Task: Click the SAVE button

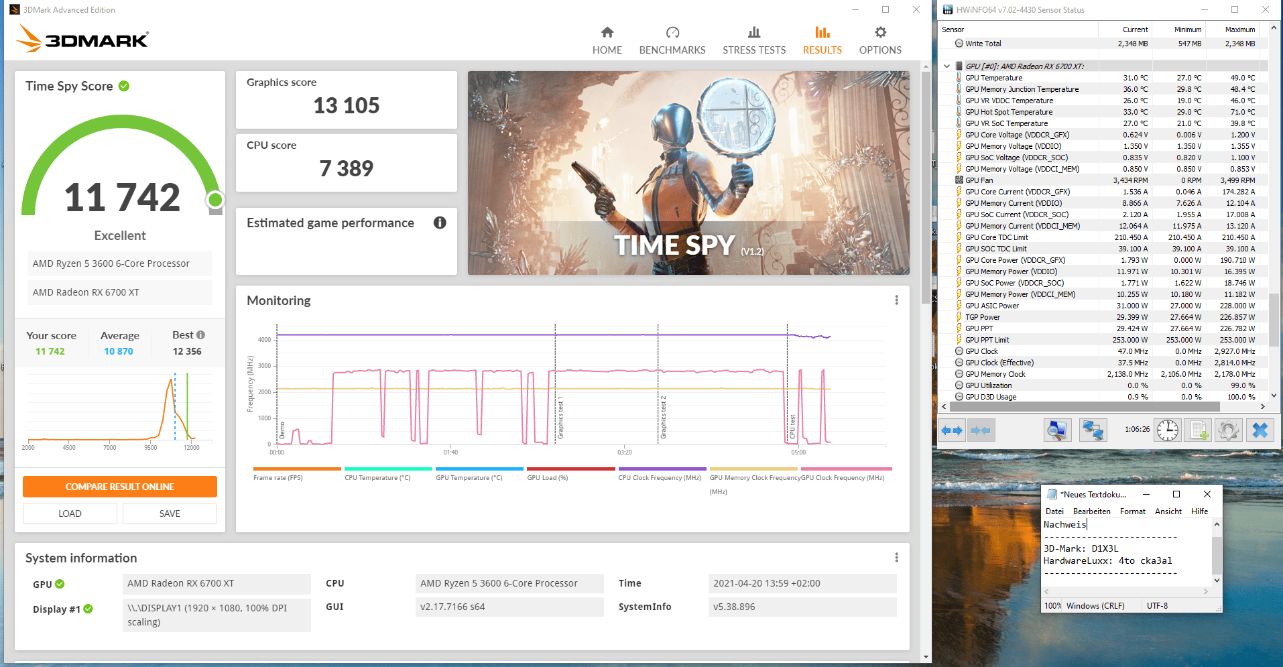Action: 170,513
